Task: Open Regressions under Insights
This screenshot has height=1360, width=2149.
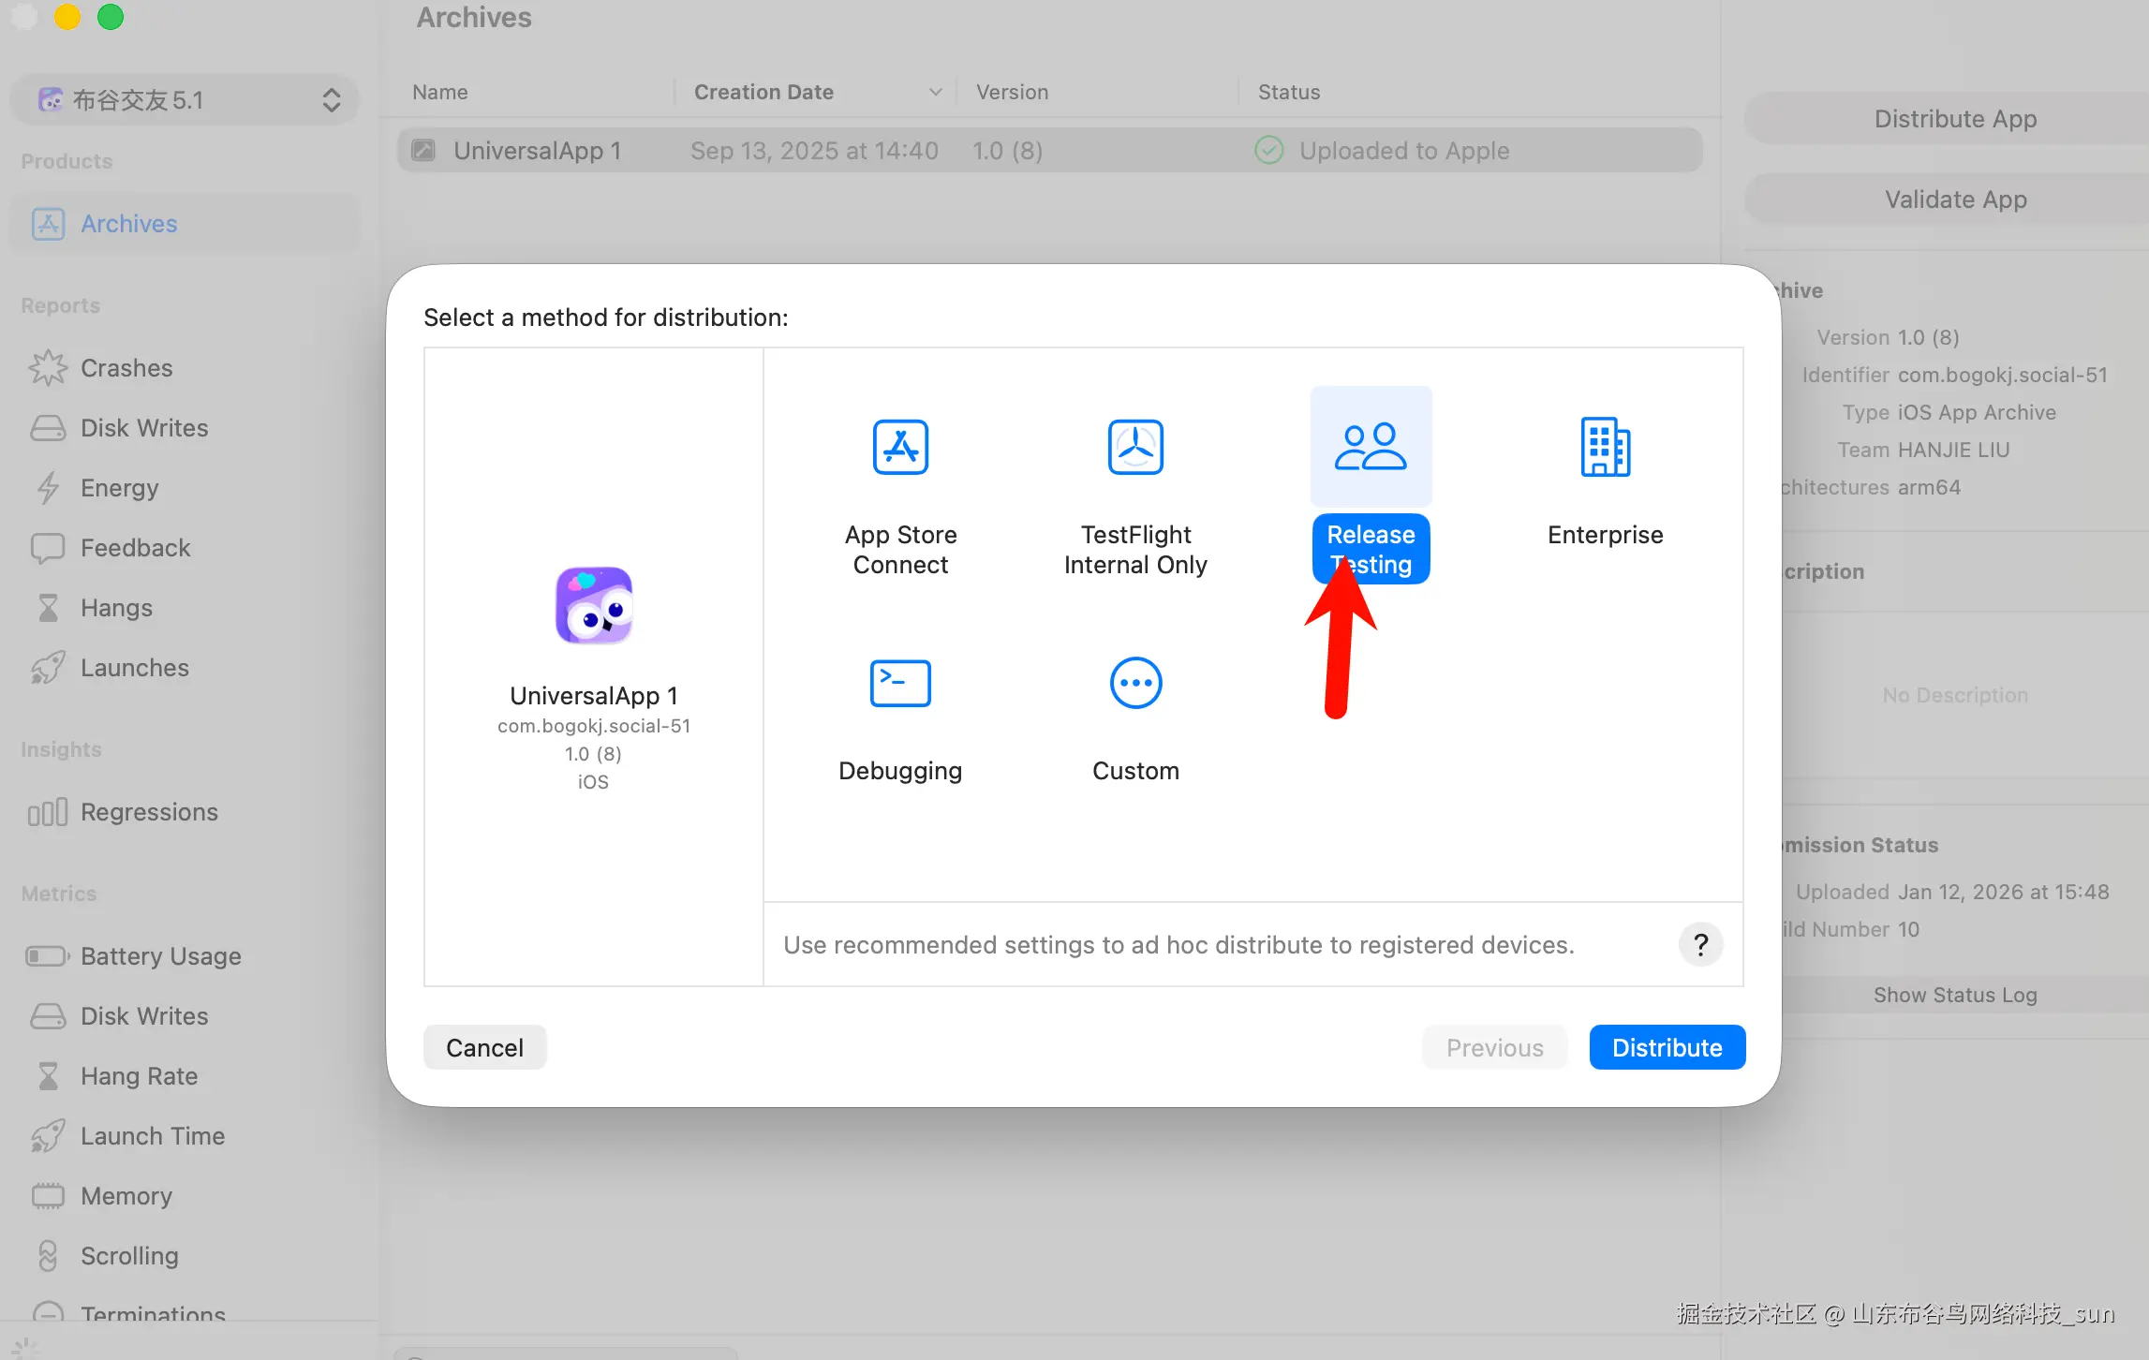Action: [149, 812]
